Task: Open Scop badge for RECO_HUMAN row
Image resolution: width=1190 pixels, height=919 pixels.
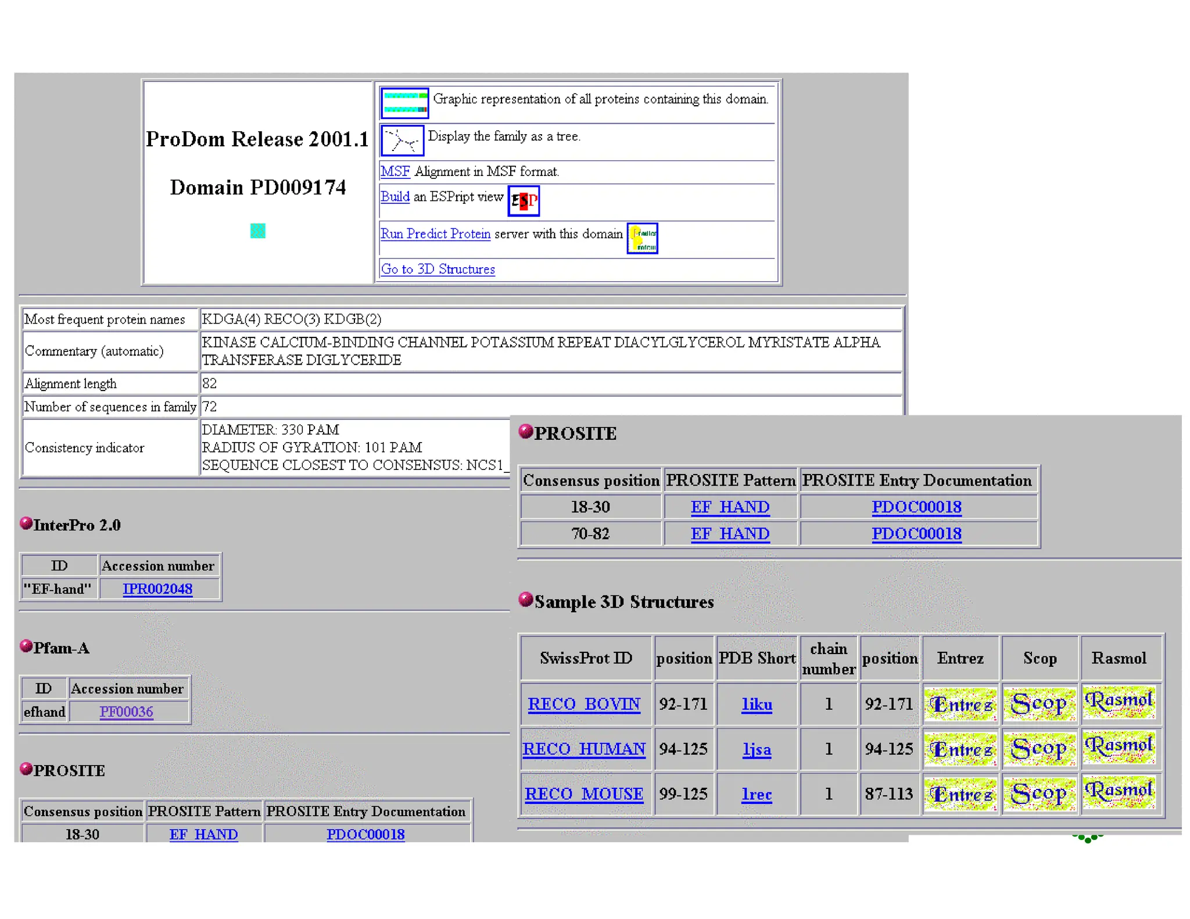Action: (x=1039, y=749)
